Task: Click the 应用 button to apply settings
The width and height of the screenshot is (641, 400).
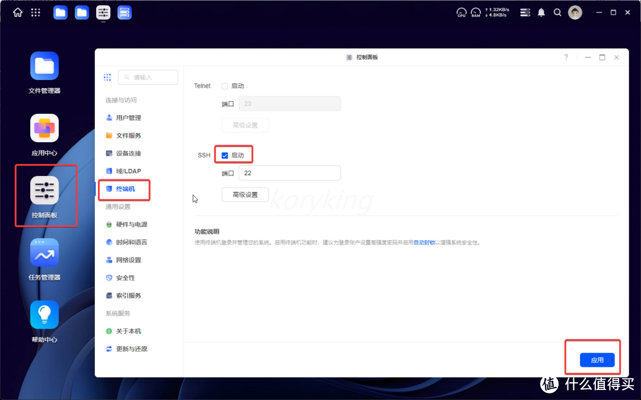Action: click(597, 359)
